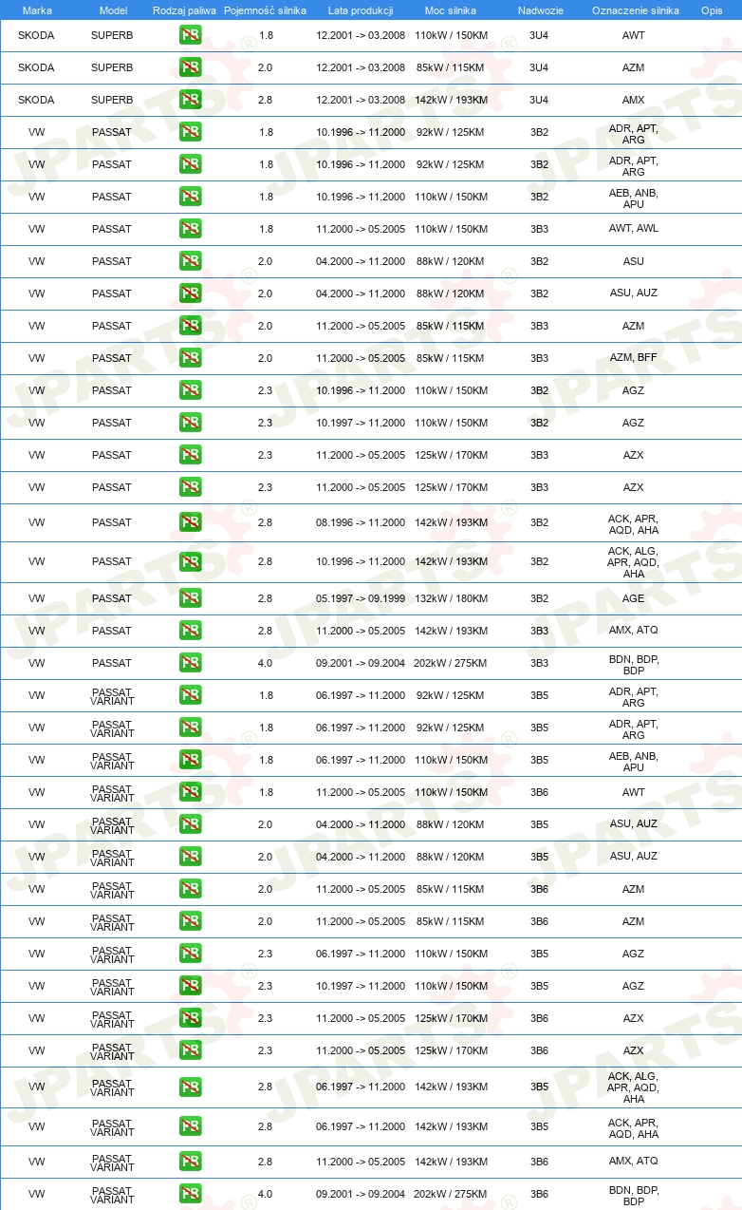742x1210 pixels.
Task: Select the AZM, BFF engine code cell
Action: click(634, 358)
